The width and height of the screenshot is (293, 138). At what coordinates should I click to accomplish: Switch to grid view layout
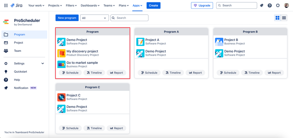(277, 18)
